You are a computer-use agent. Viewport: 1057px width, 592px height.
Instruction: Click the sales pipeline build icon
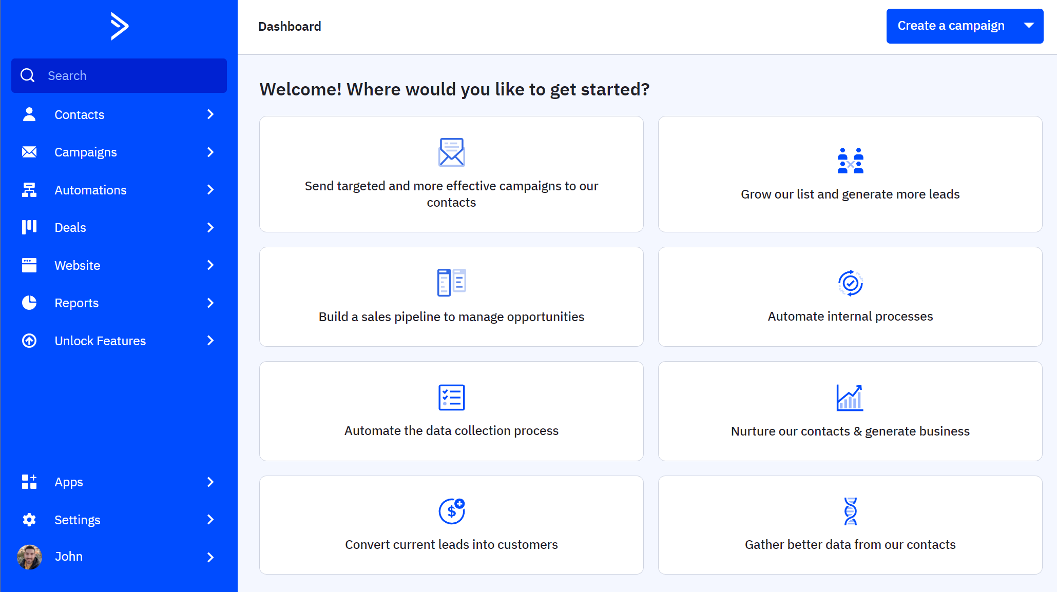point(451,283)
